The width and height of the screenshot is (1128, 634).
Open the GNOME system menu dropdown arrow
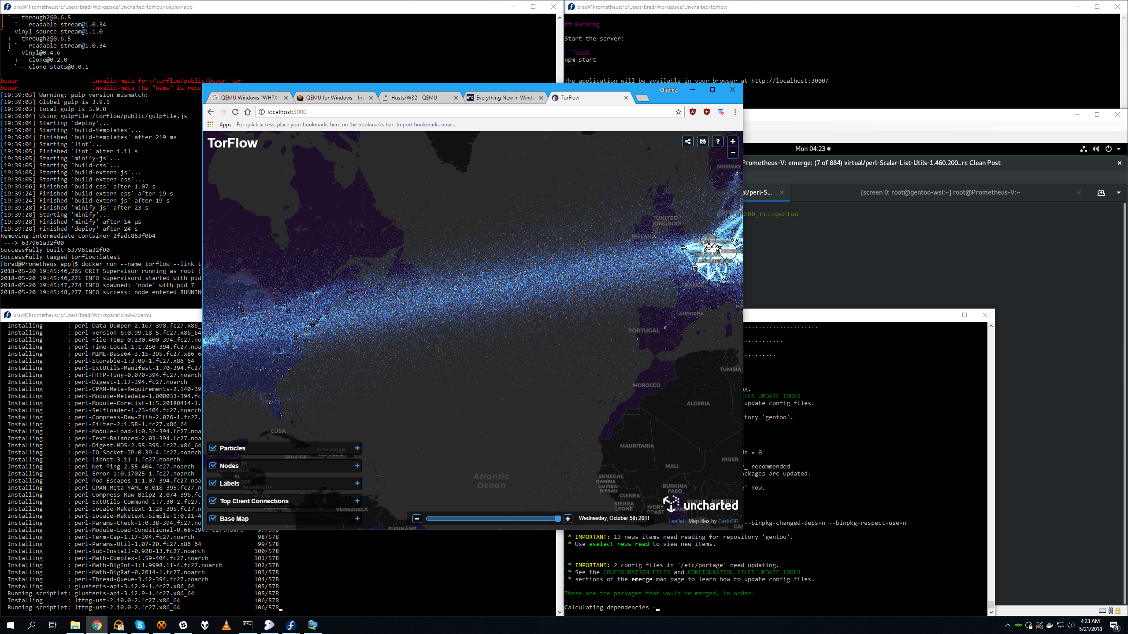pos(1119,149)
